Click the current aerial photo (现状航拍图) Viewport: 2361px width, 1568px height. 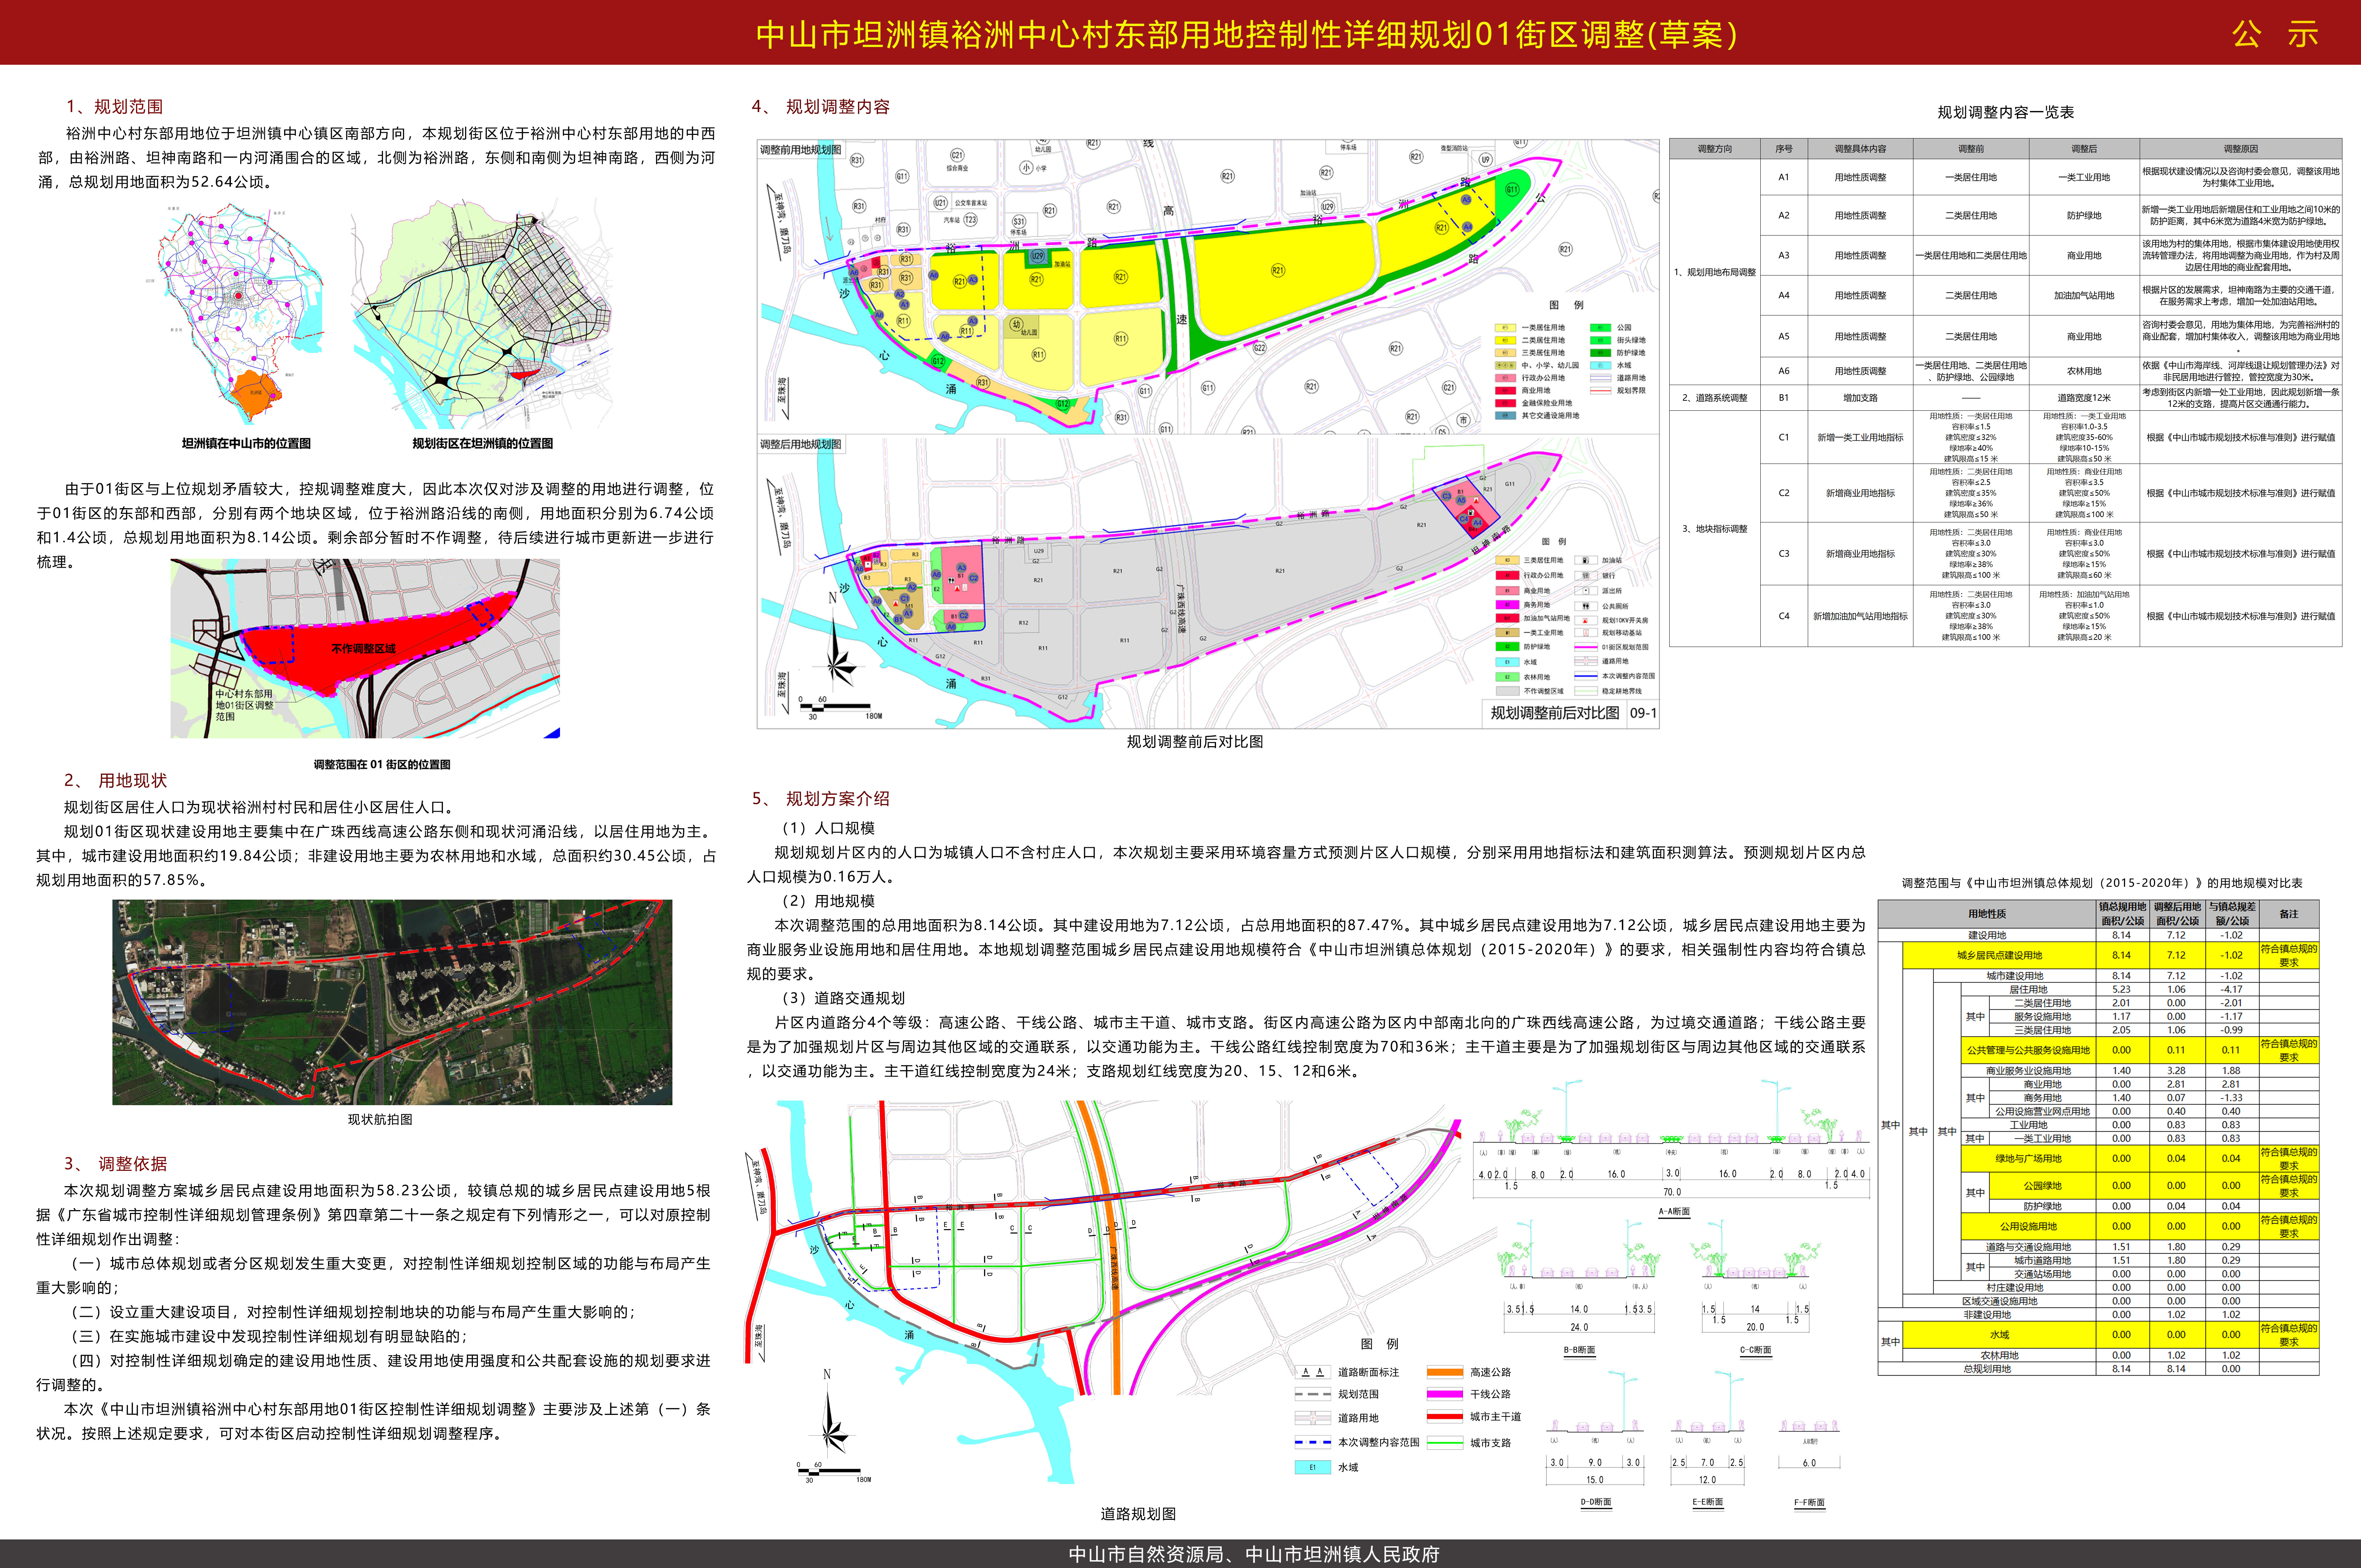[392, 1002]
